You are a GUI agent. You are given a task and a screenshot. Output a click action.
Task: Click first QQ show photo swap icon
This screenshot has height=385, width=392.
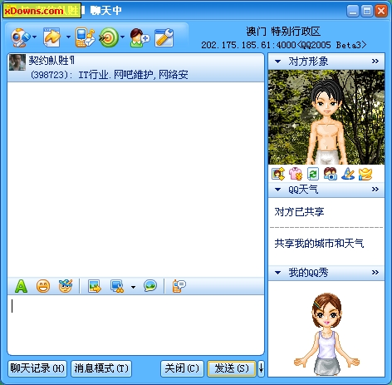pos(278,174)
